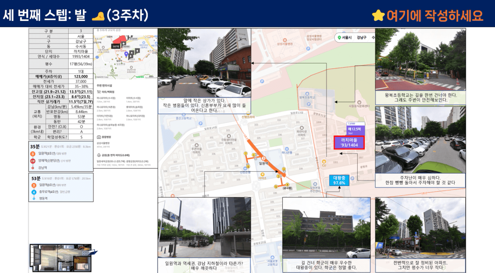Viewport: 495px width, 273px height.
Task: Click the blue pin on the small Naver map
Action: point(126,54)
